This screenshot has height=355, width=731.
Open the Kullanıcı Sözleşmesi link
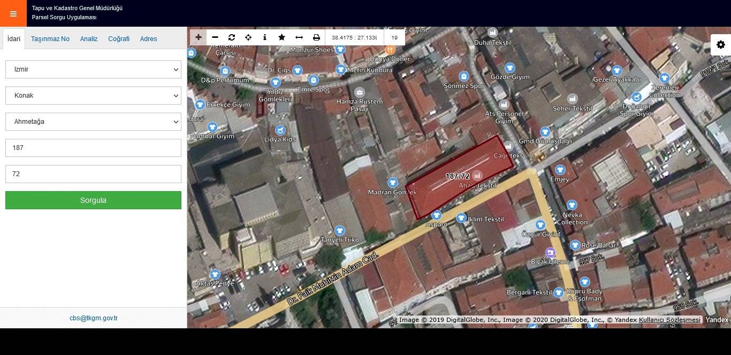point(669,320)
